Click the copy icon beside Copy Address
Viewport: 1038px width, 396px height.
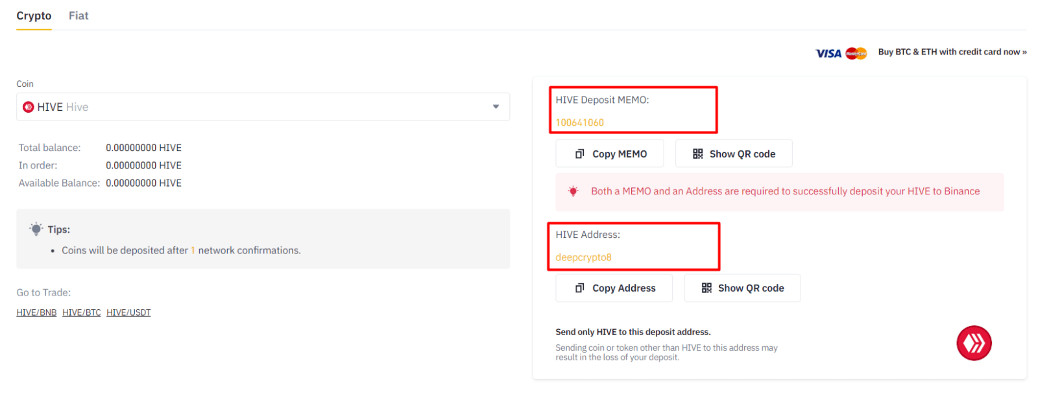[x=580, y=288]
